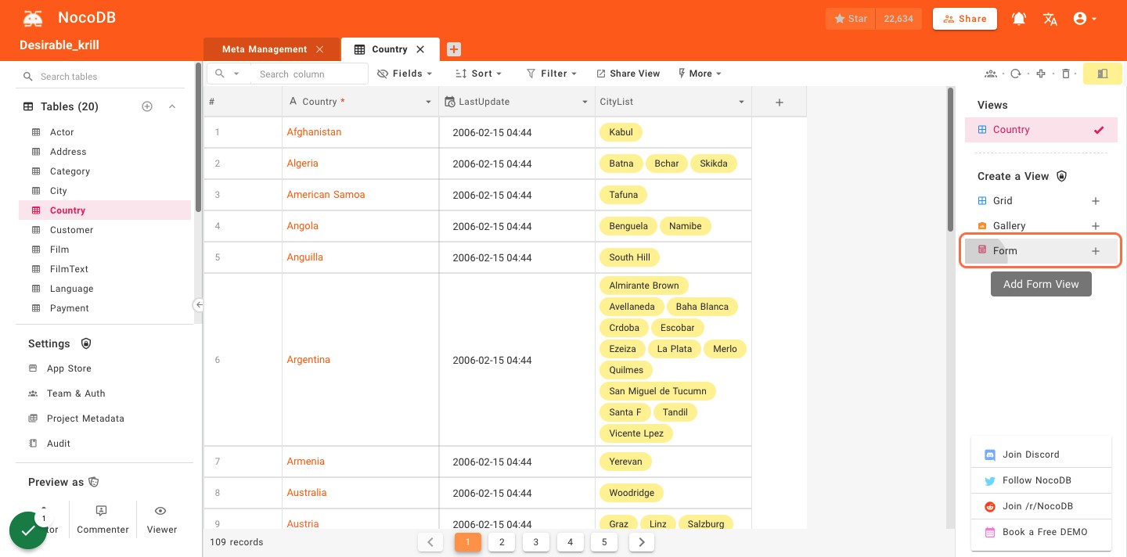Add a new tab with plus icon
The image size is (1127, 557).
tap(454, 49)
